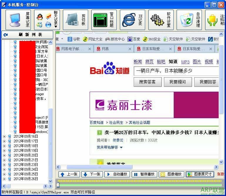Viewport: 226px width, 196px height.
Task: Click the MP3 link on Baidu
Action: coord(185,62)
